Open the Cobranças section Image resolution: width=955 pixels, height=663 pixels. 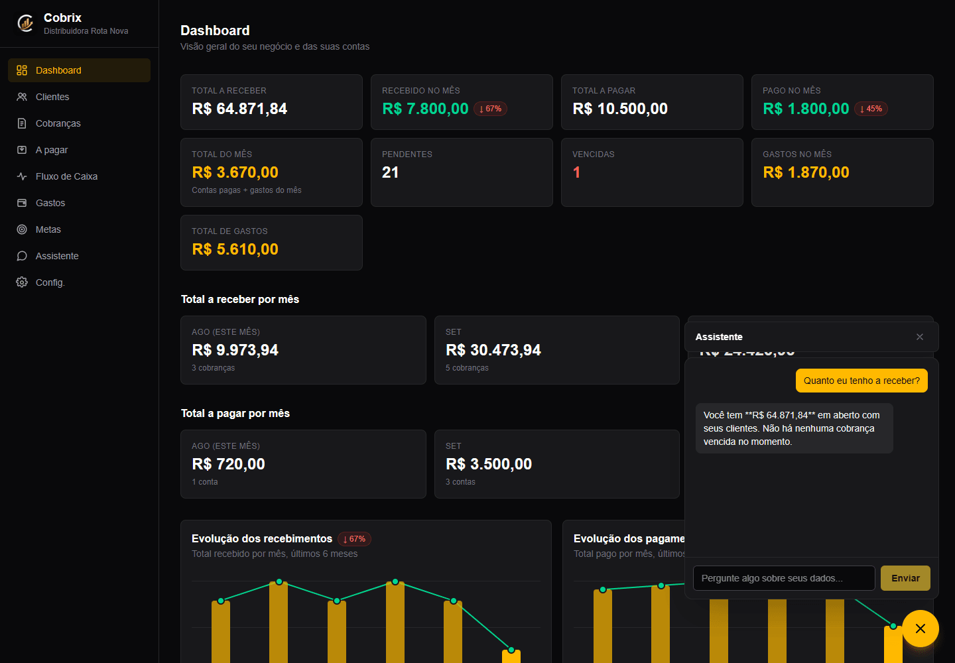pos(79,123)
